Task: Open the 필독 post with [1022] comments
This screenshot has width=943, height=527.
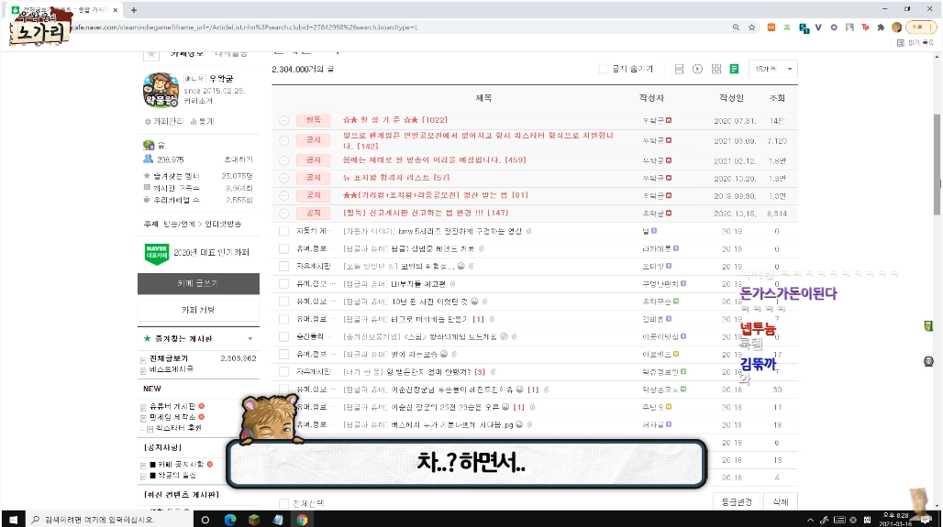Action: pos(395,120)
